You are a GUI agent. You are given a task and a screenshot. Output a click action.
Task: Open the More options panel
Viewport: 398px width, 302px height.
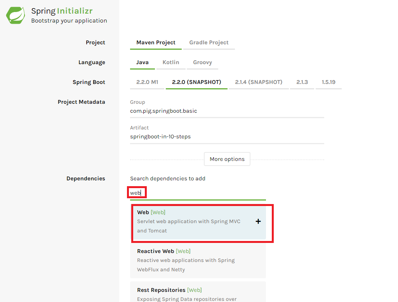(x=227, y=159)
